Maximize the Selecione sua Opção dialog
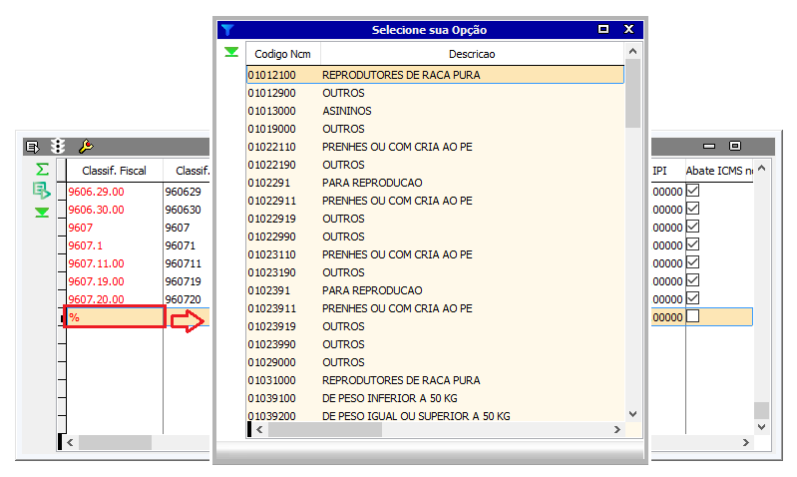Image resolution: width=797 pixels, height=477 pixels. click(x=603, y=29)
